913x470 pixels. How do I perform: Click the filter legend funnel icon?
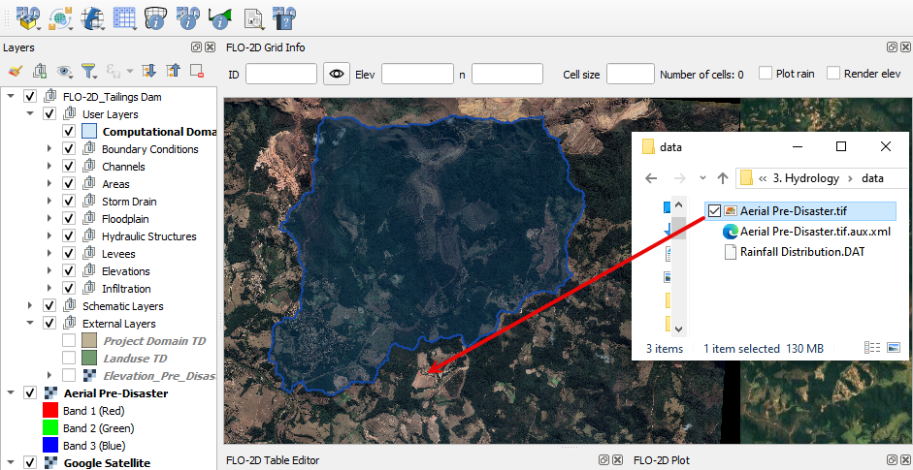88,71
